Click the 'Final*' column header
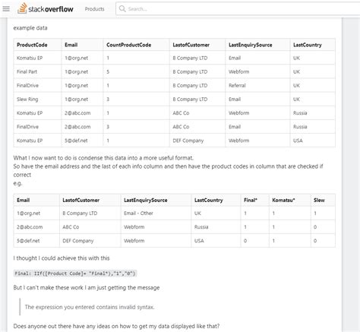The height and width of the screenshot is (332, 360). tap(251, 200)
